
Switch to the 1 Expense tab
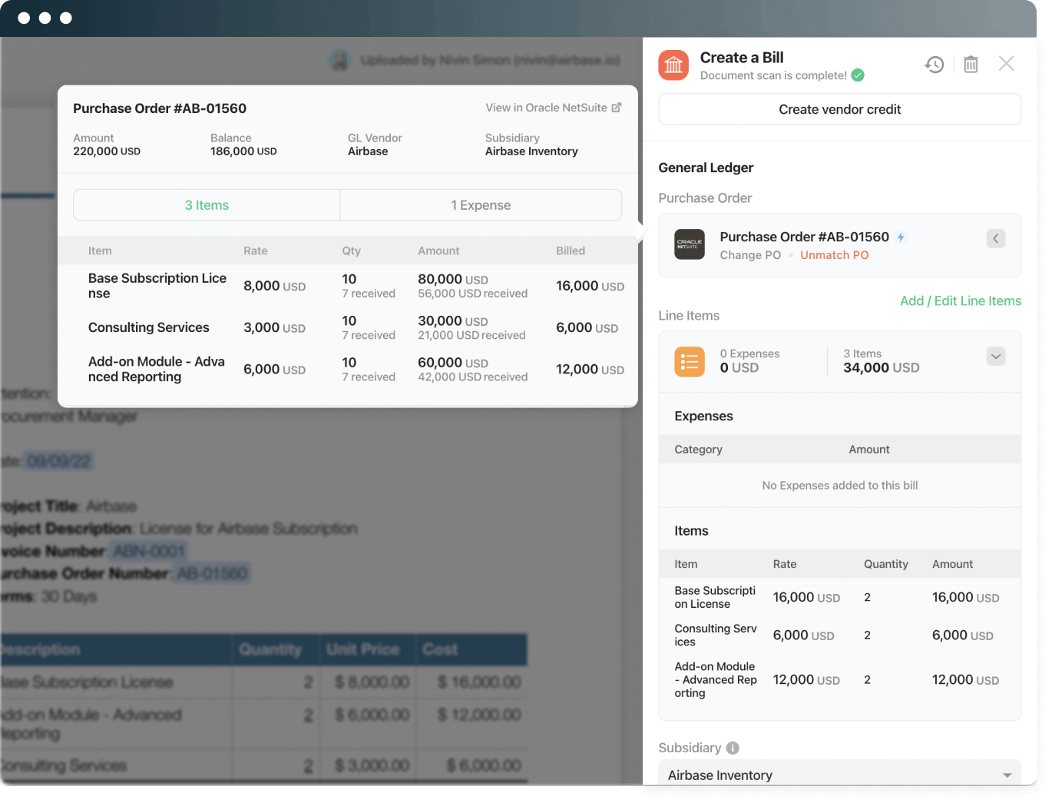click(481, 205)
